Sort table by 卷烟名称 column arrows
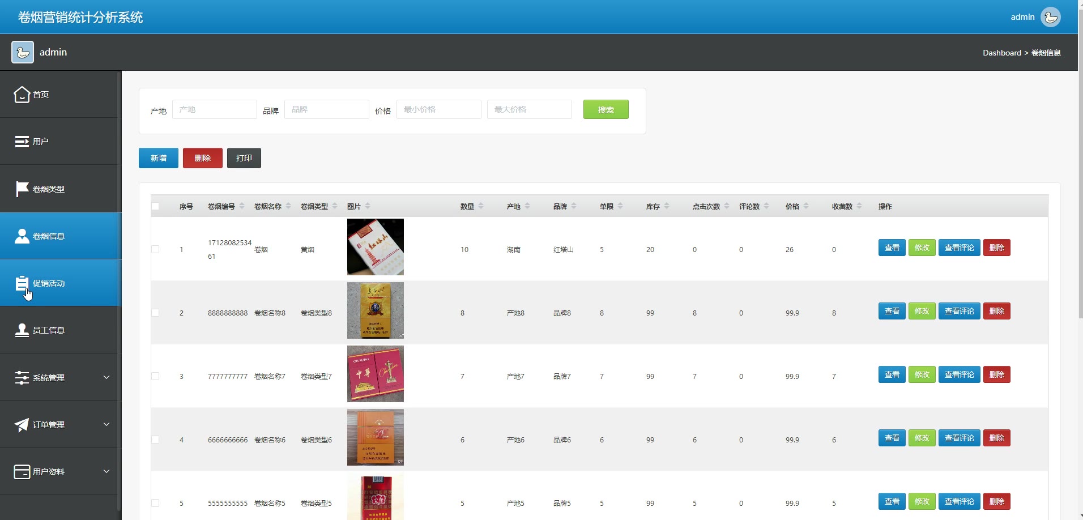Image resolution: width=1083 pixels, height=520 pixels. click(x=288, y=206)
